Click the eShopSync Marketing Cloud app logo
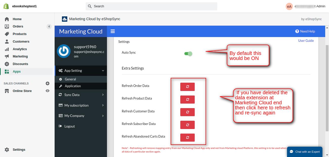 (x=64, y=19)
